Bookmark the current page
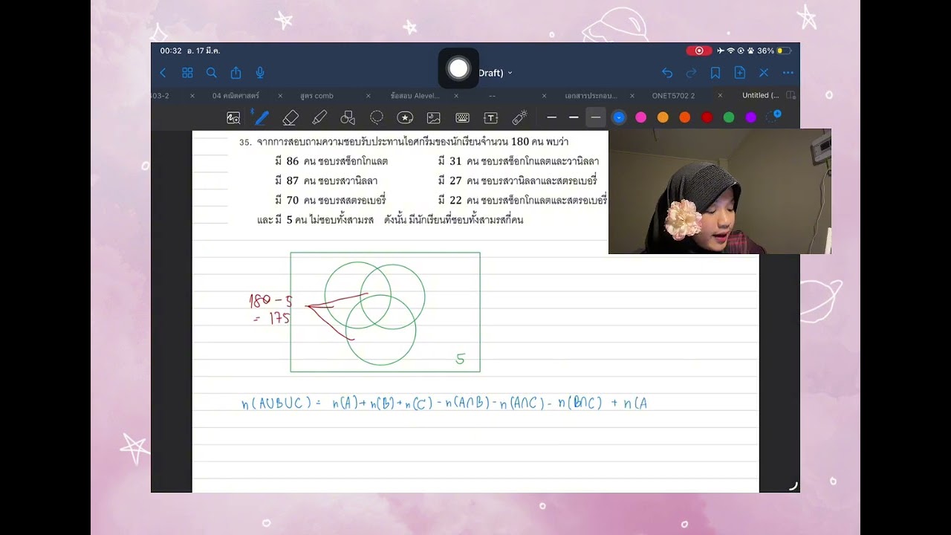Viewport: 951px width, 535px height. (x=715, y=73)
